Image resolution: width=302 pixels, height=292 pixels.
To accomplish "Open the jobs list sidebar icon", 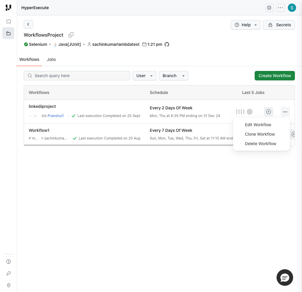I will [x=8, y=21].
